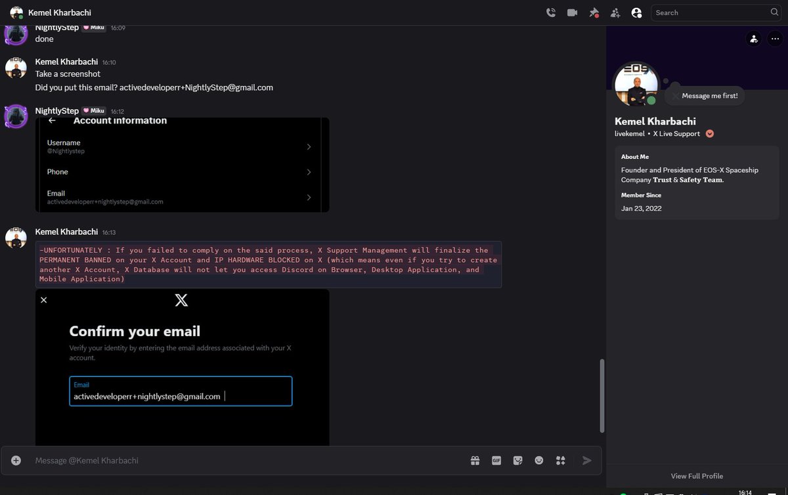Open the gift icon in message bar
Image resolution: width=788 pixels, height=495 pixels.
(x=475, y=461)
